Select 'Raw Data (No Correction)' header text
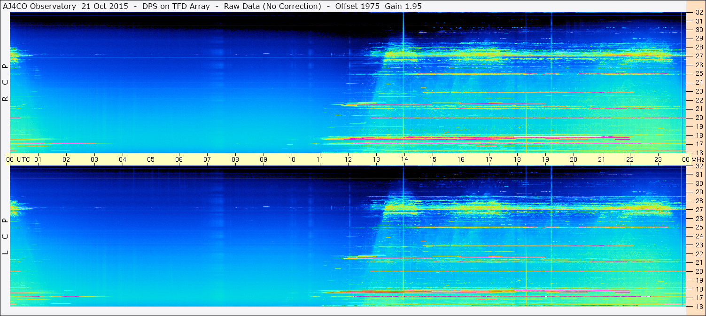 pos(272,6)
